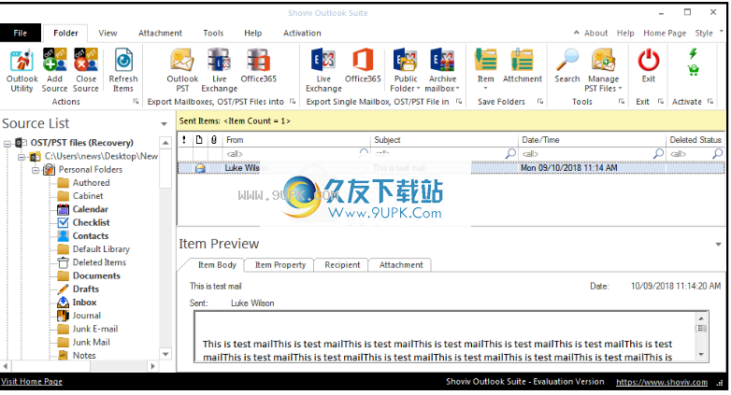Click the Source List scroll down arrow
The width and height of the screenshot is (731, 395).
pyautogui.click(x=165, y=354)
